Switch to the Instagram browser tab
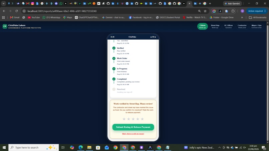This screenshot has height=151, width=269. [x=32, y=3]
